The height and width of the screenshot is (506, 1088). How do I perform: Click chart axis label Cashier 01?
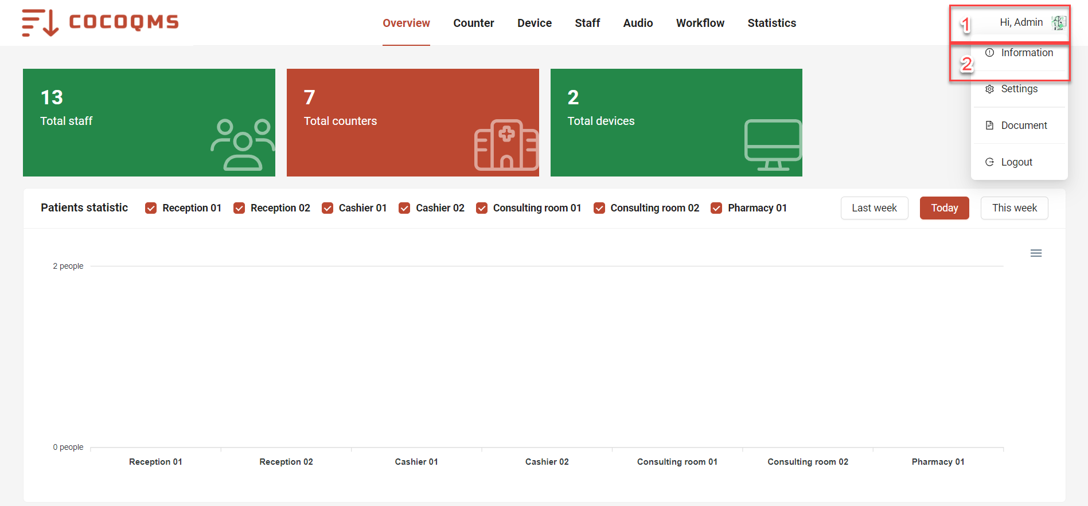point(416,462)
